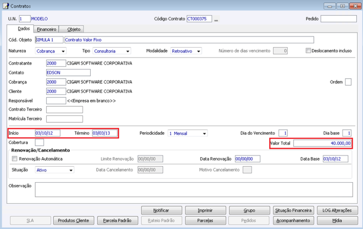Open the Parcelas button

pyautogui.click(x=206, y=220)
